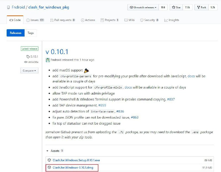Open the Pull requests tab
Viewport: 221px width, 172px height.
tap(63, 20)
